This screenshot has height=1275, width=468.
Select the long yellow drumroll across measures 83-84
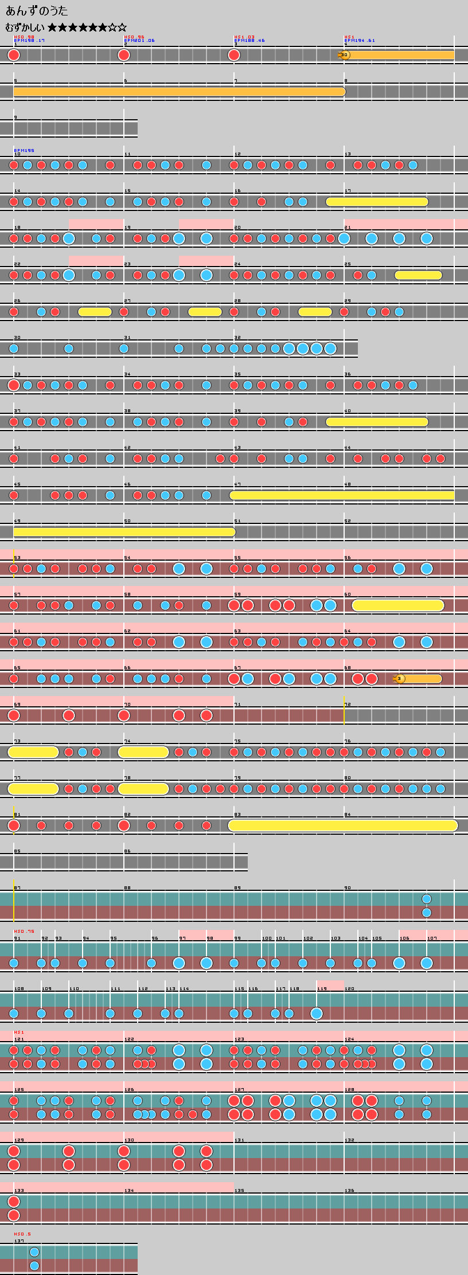[342, 826]
